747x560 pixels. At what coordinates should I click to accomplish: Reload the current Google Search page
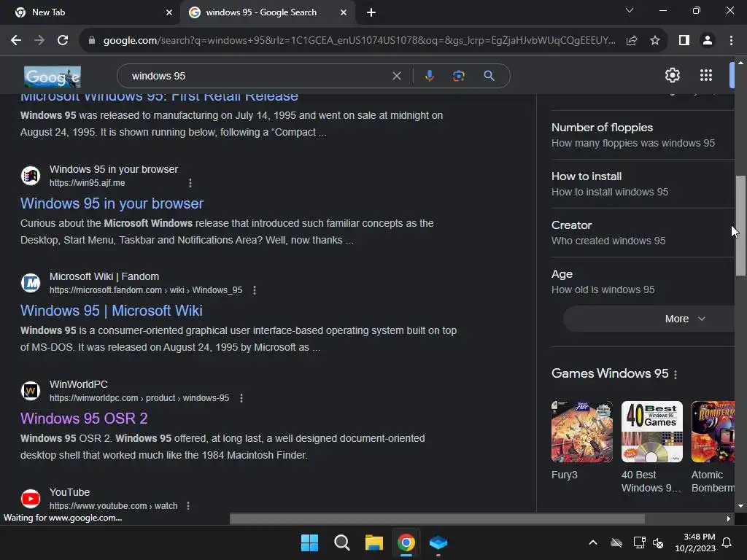pos(63,41)
